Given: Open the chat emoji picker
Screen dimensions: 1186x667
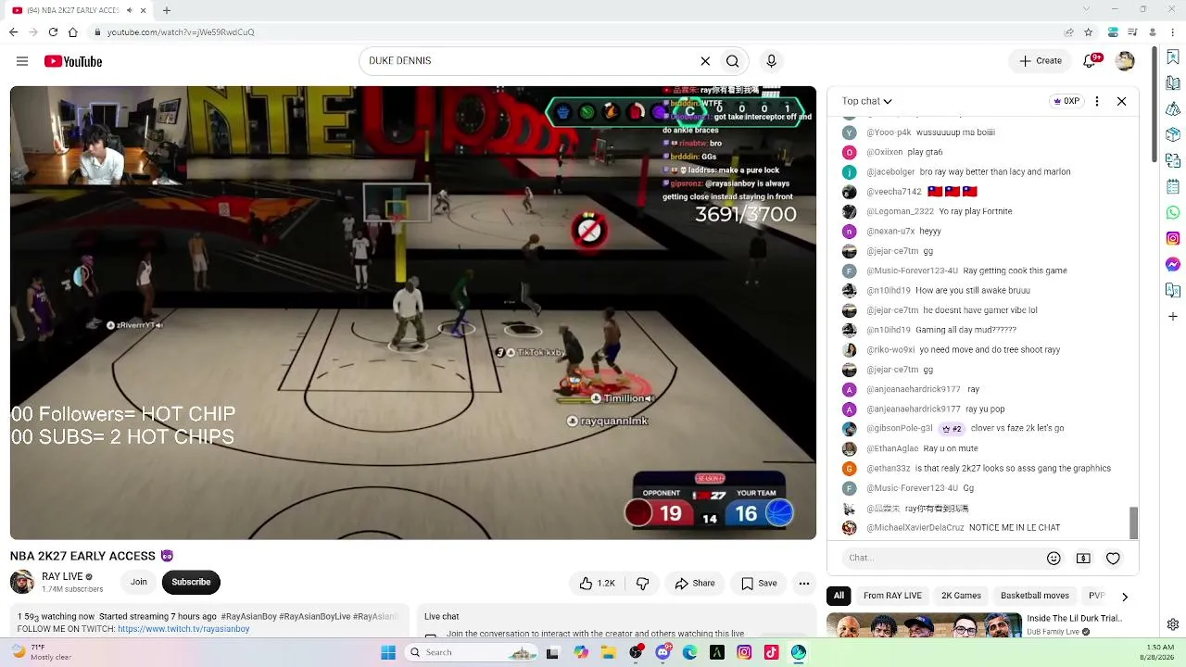Looking at the screenshot, I should tap(1054, 558).
